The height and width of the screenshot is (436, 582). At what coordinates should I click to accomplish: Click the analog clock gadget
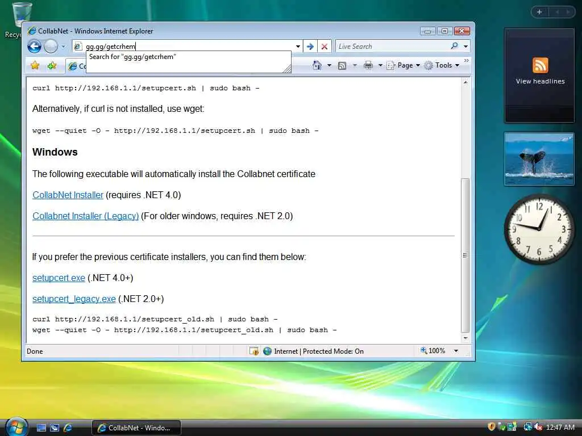pyautogui.click(x=539, y=228)
